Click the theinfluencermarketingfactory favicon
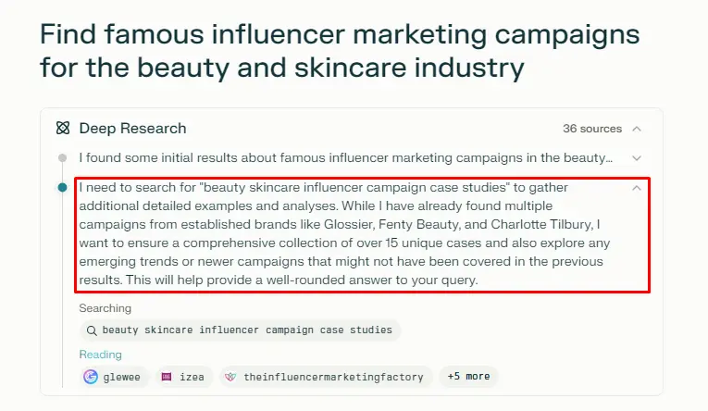This screenshot has height=411, width=708. point(230,377)
